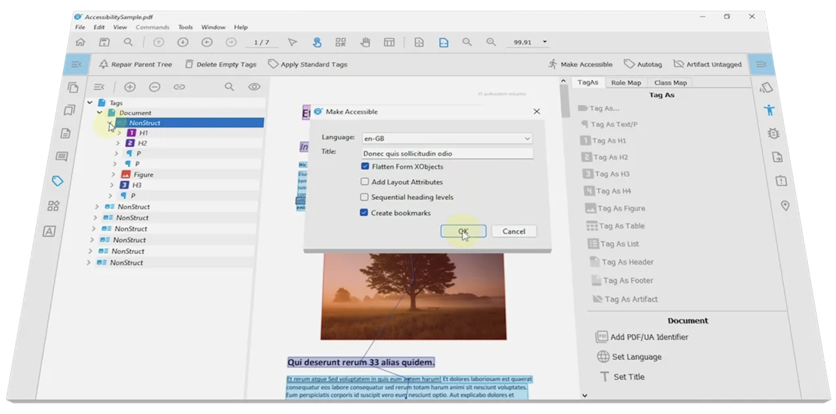Click the Zoom out magnifier icon
This screenshot has height=414, width=836.
(x=467, y=42)
